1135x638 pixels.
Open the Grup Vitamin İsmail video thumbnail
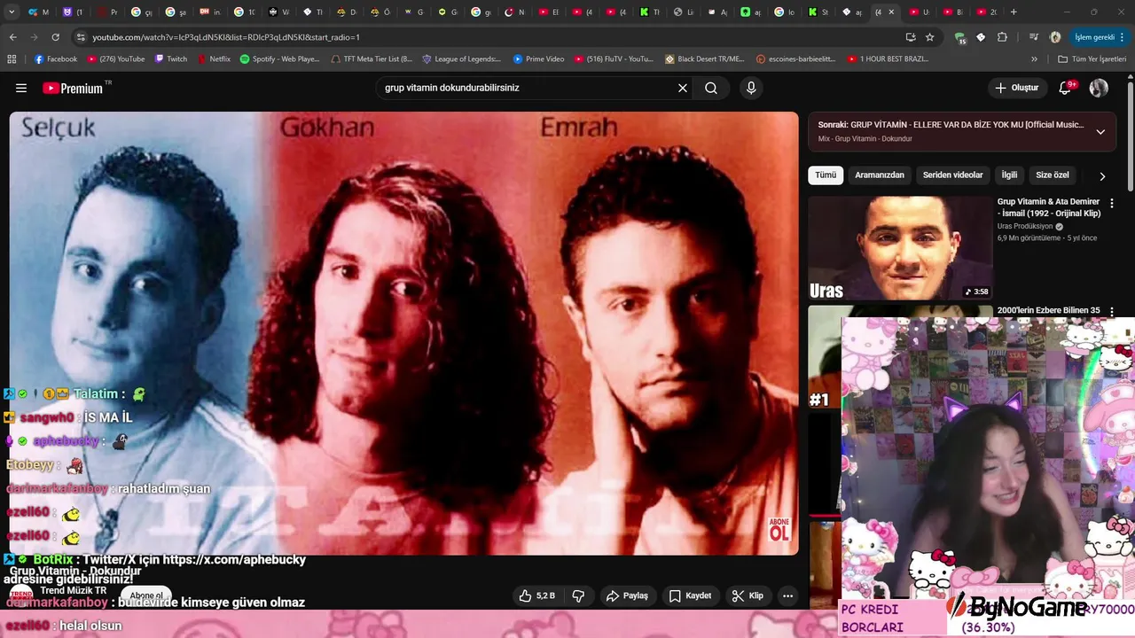[x=900, y=248]
